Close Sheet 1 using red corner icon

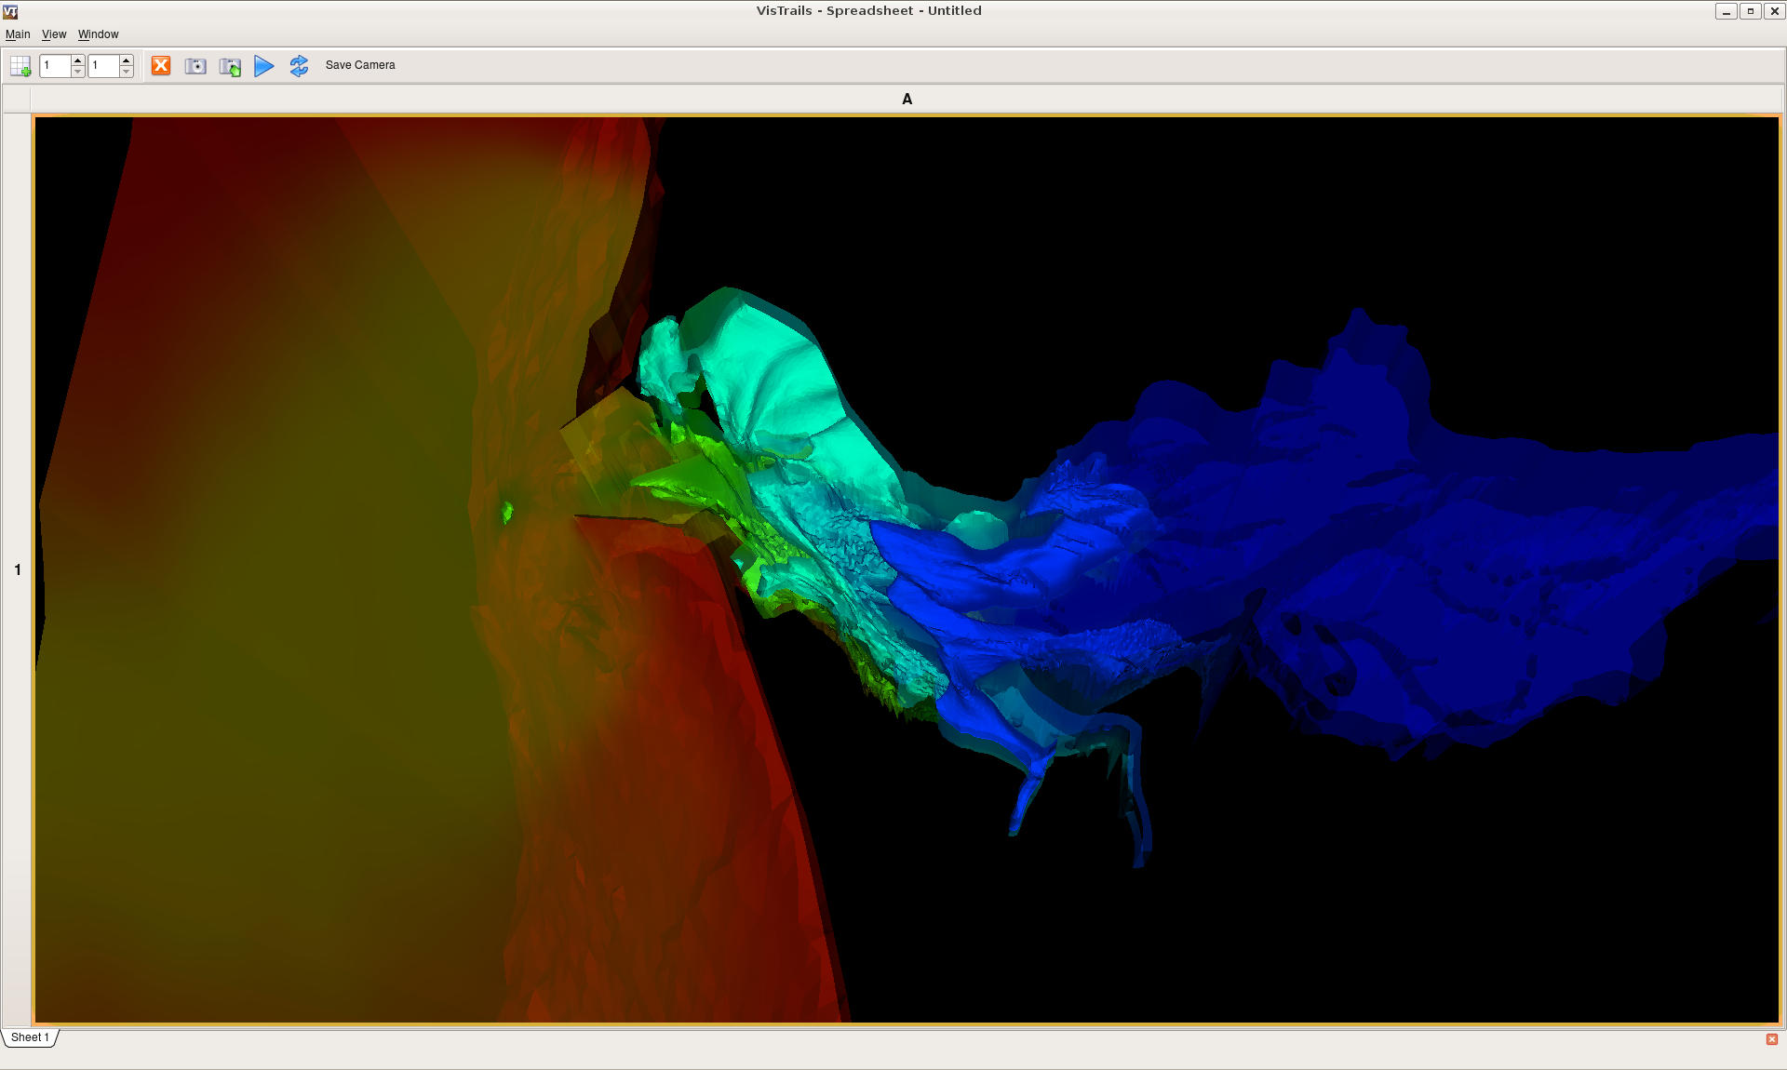(1771, 1039)
